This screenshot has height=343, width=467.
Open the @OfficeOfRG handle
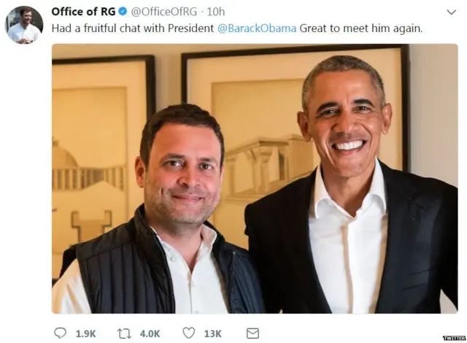164,12
